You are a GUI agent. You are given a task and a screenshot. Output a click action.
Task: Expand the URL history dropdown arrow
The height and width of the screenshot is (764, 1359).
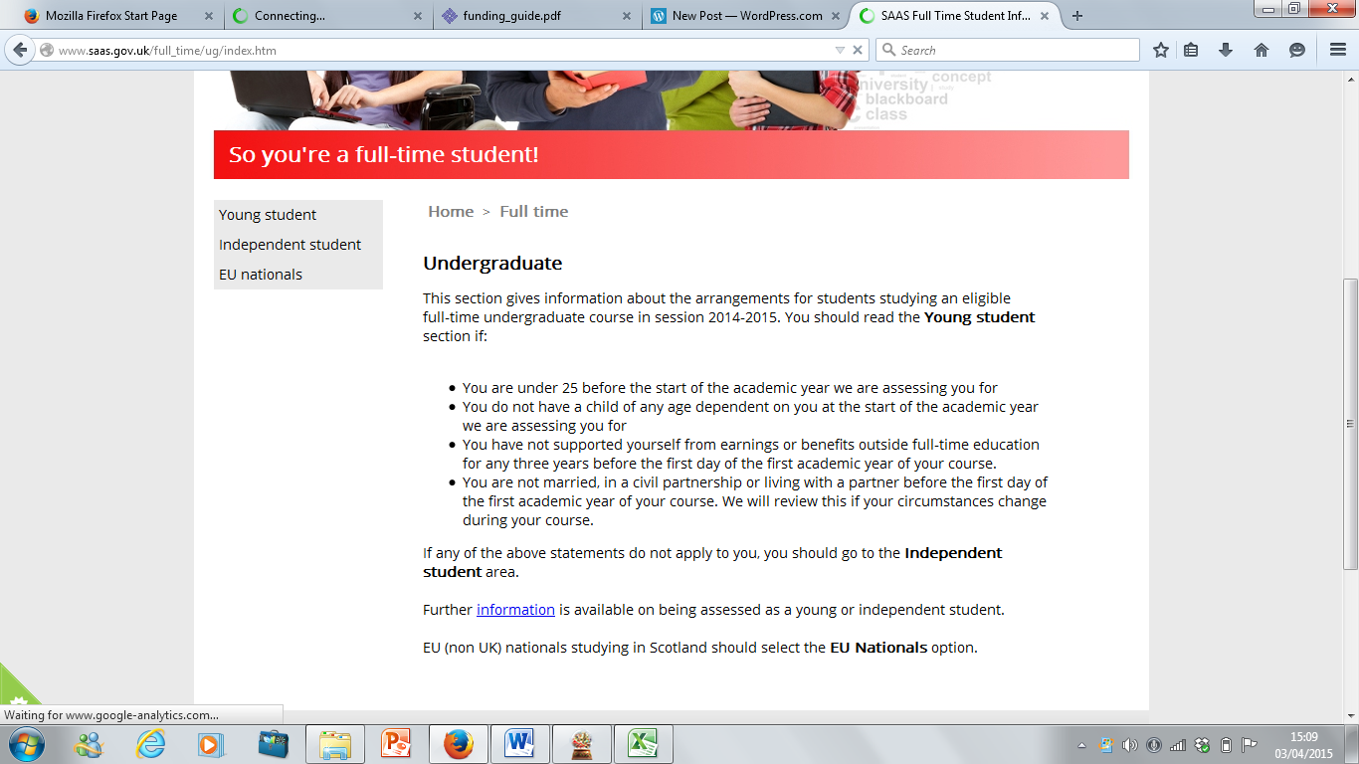[840, 50]
